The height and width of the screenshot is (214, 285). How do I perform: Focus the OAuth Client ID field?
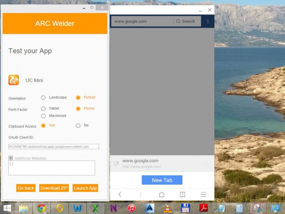pos(53,146)
